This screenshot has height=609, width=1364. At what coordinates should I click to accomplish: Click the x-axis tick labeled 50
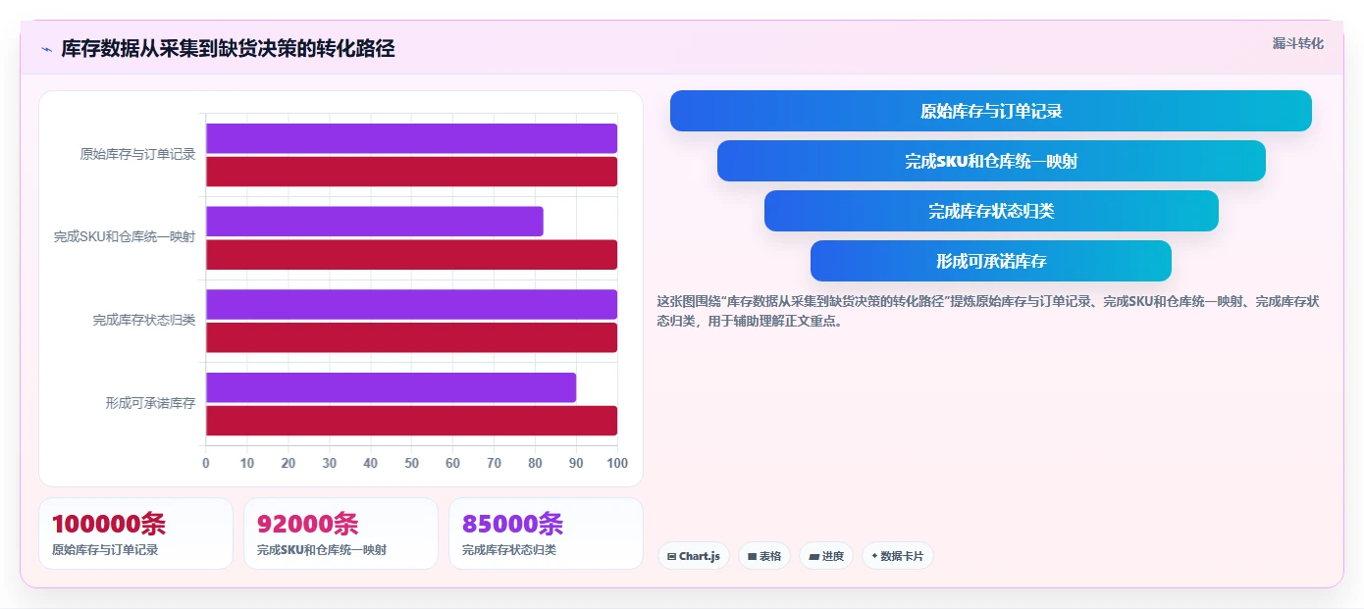pyautogui.click(x=411, y=463)
